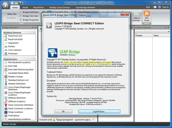Close the Bridge Definition panel
The image size is (172, 128).
pos(36,27)
